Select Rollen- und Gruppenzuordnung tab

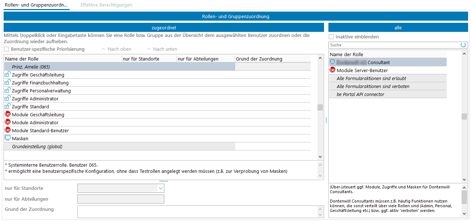36,5
